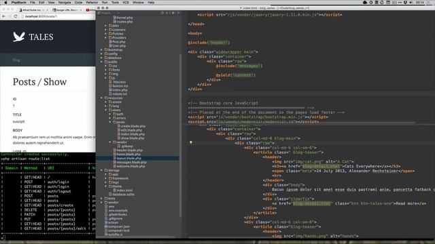
Task: Open the PhpStorm application menu
Action: [18, 3]
